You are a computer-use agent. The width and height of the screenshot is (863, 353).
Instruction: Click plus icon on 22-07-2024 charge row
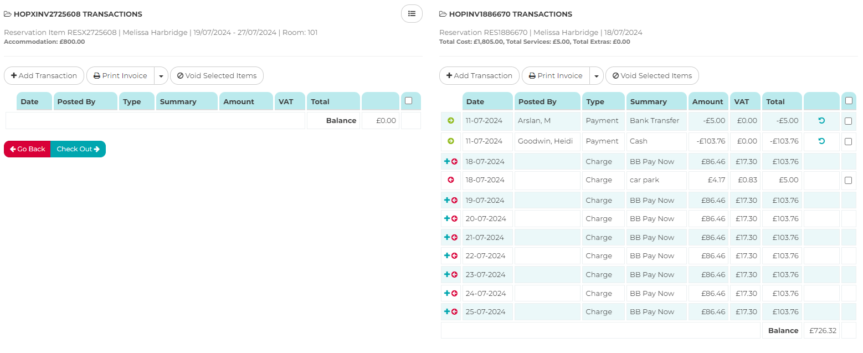click(x=447, y=255)
